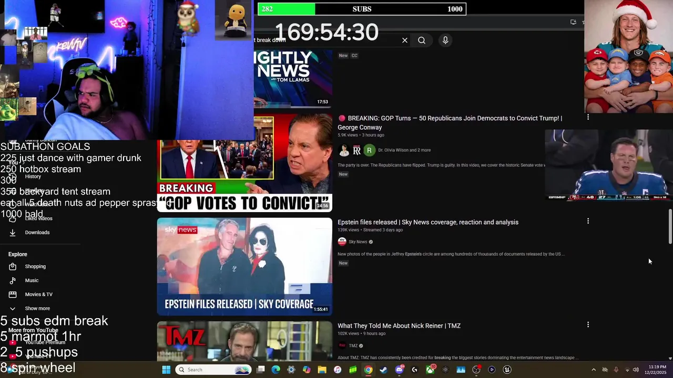
Task: Open the Sky News channel avatar
Action: click(342, 241)
